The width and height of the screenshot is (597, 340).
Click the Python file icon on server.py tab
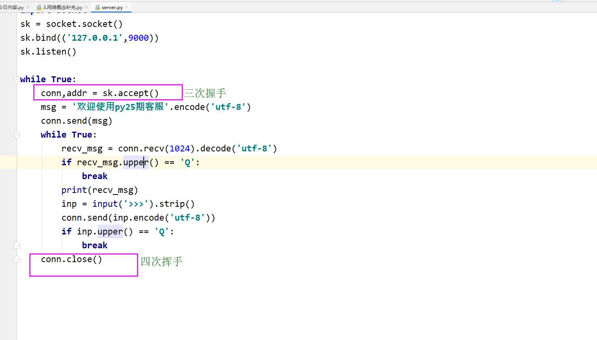click(x=97, y=7)
